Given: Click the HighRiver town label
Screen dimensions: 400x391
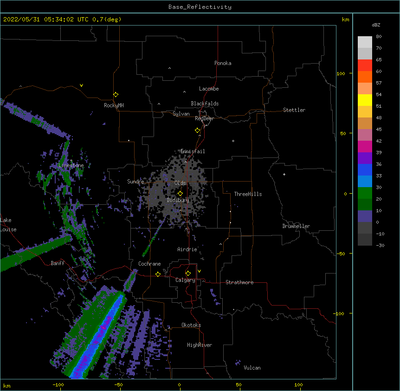Looking at the screenshot, I should pos(200,345).
